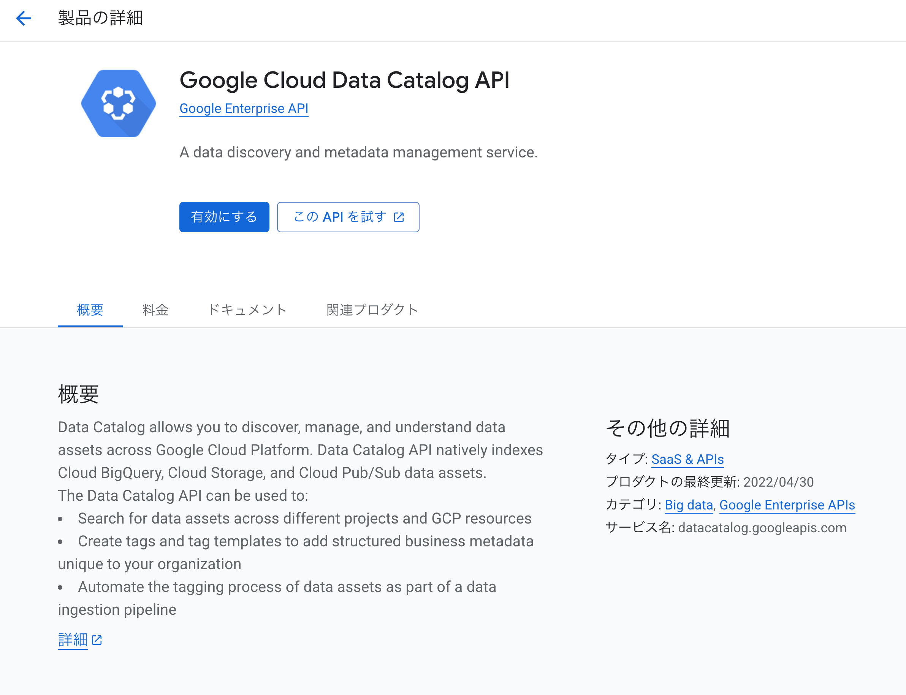Open the ドキュメント tab

[247, 309]
